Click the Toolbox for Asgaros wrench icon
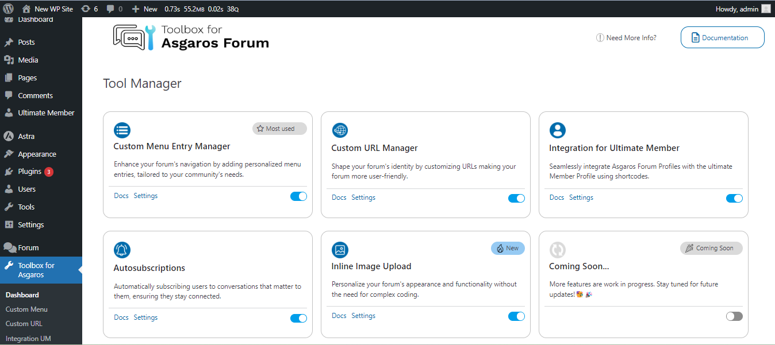Viewport: 775px width, 345px height. 9,266
